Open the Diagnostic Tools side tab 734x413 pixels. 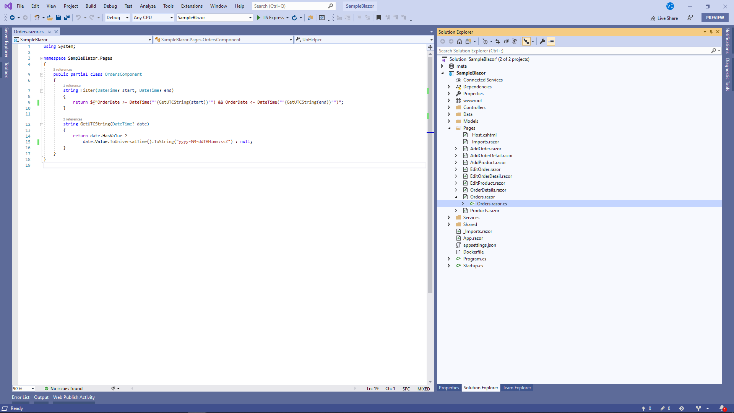click(728, 75)
